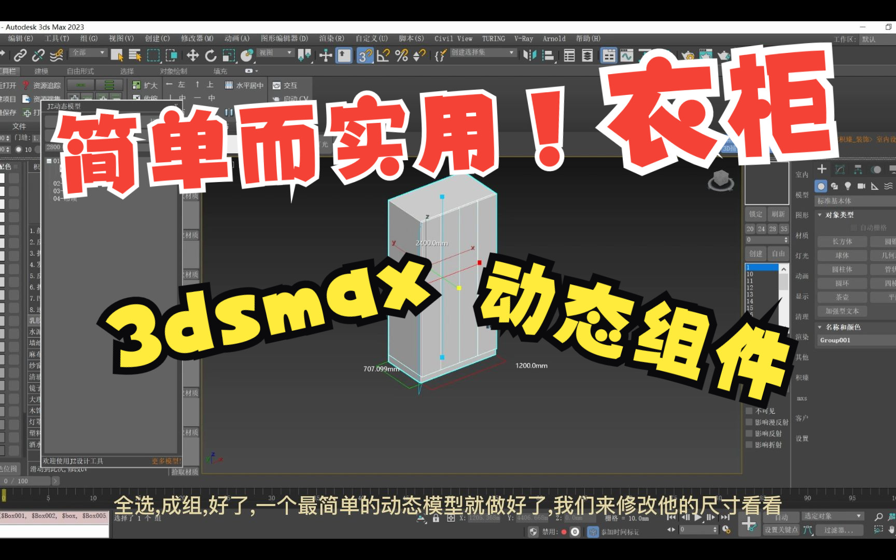Viewport: 896px width, 560px height.
Task: Enable the 不可见 checkbox
Action: pyautogui.click(x=749, y=410)
